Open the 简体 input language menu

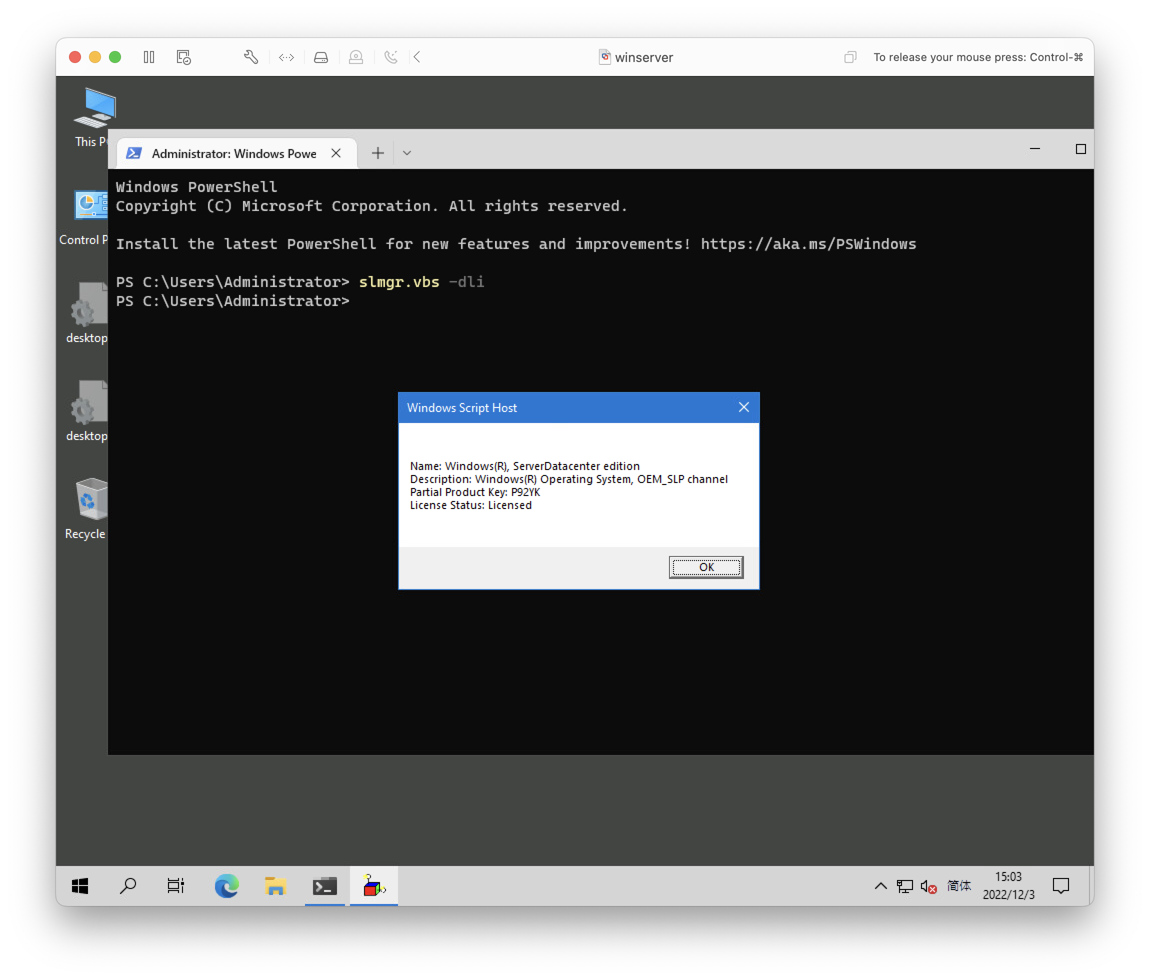point(958,885)
